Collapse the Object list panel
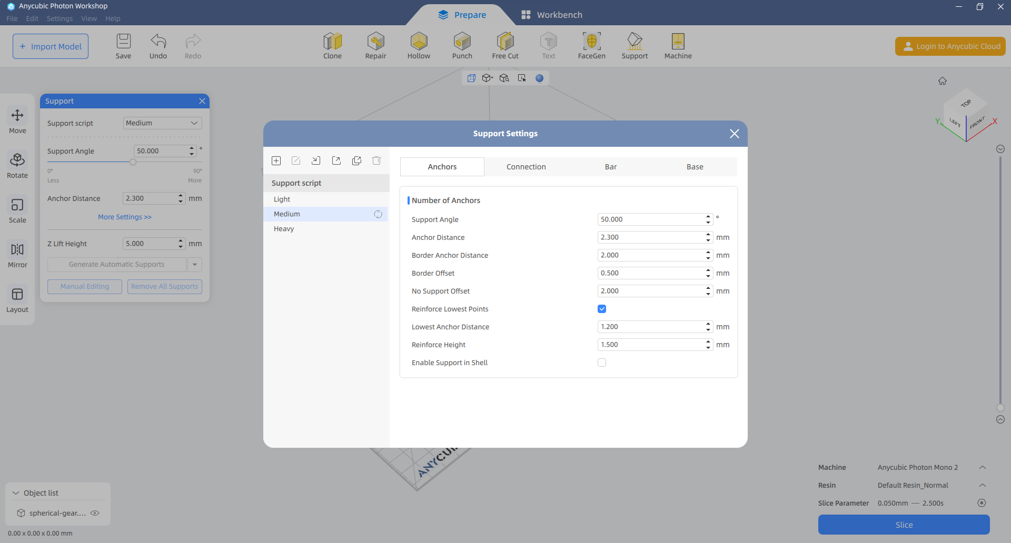Screen dimensions: 1011x543 pos(16,493)
